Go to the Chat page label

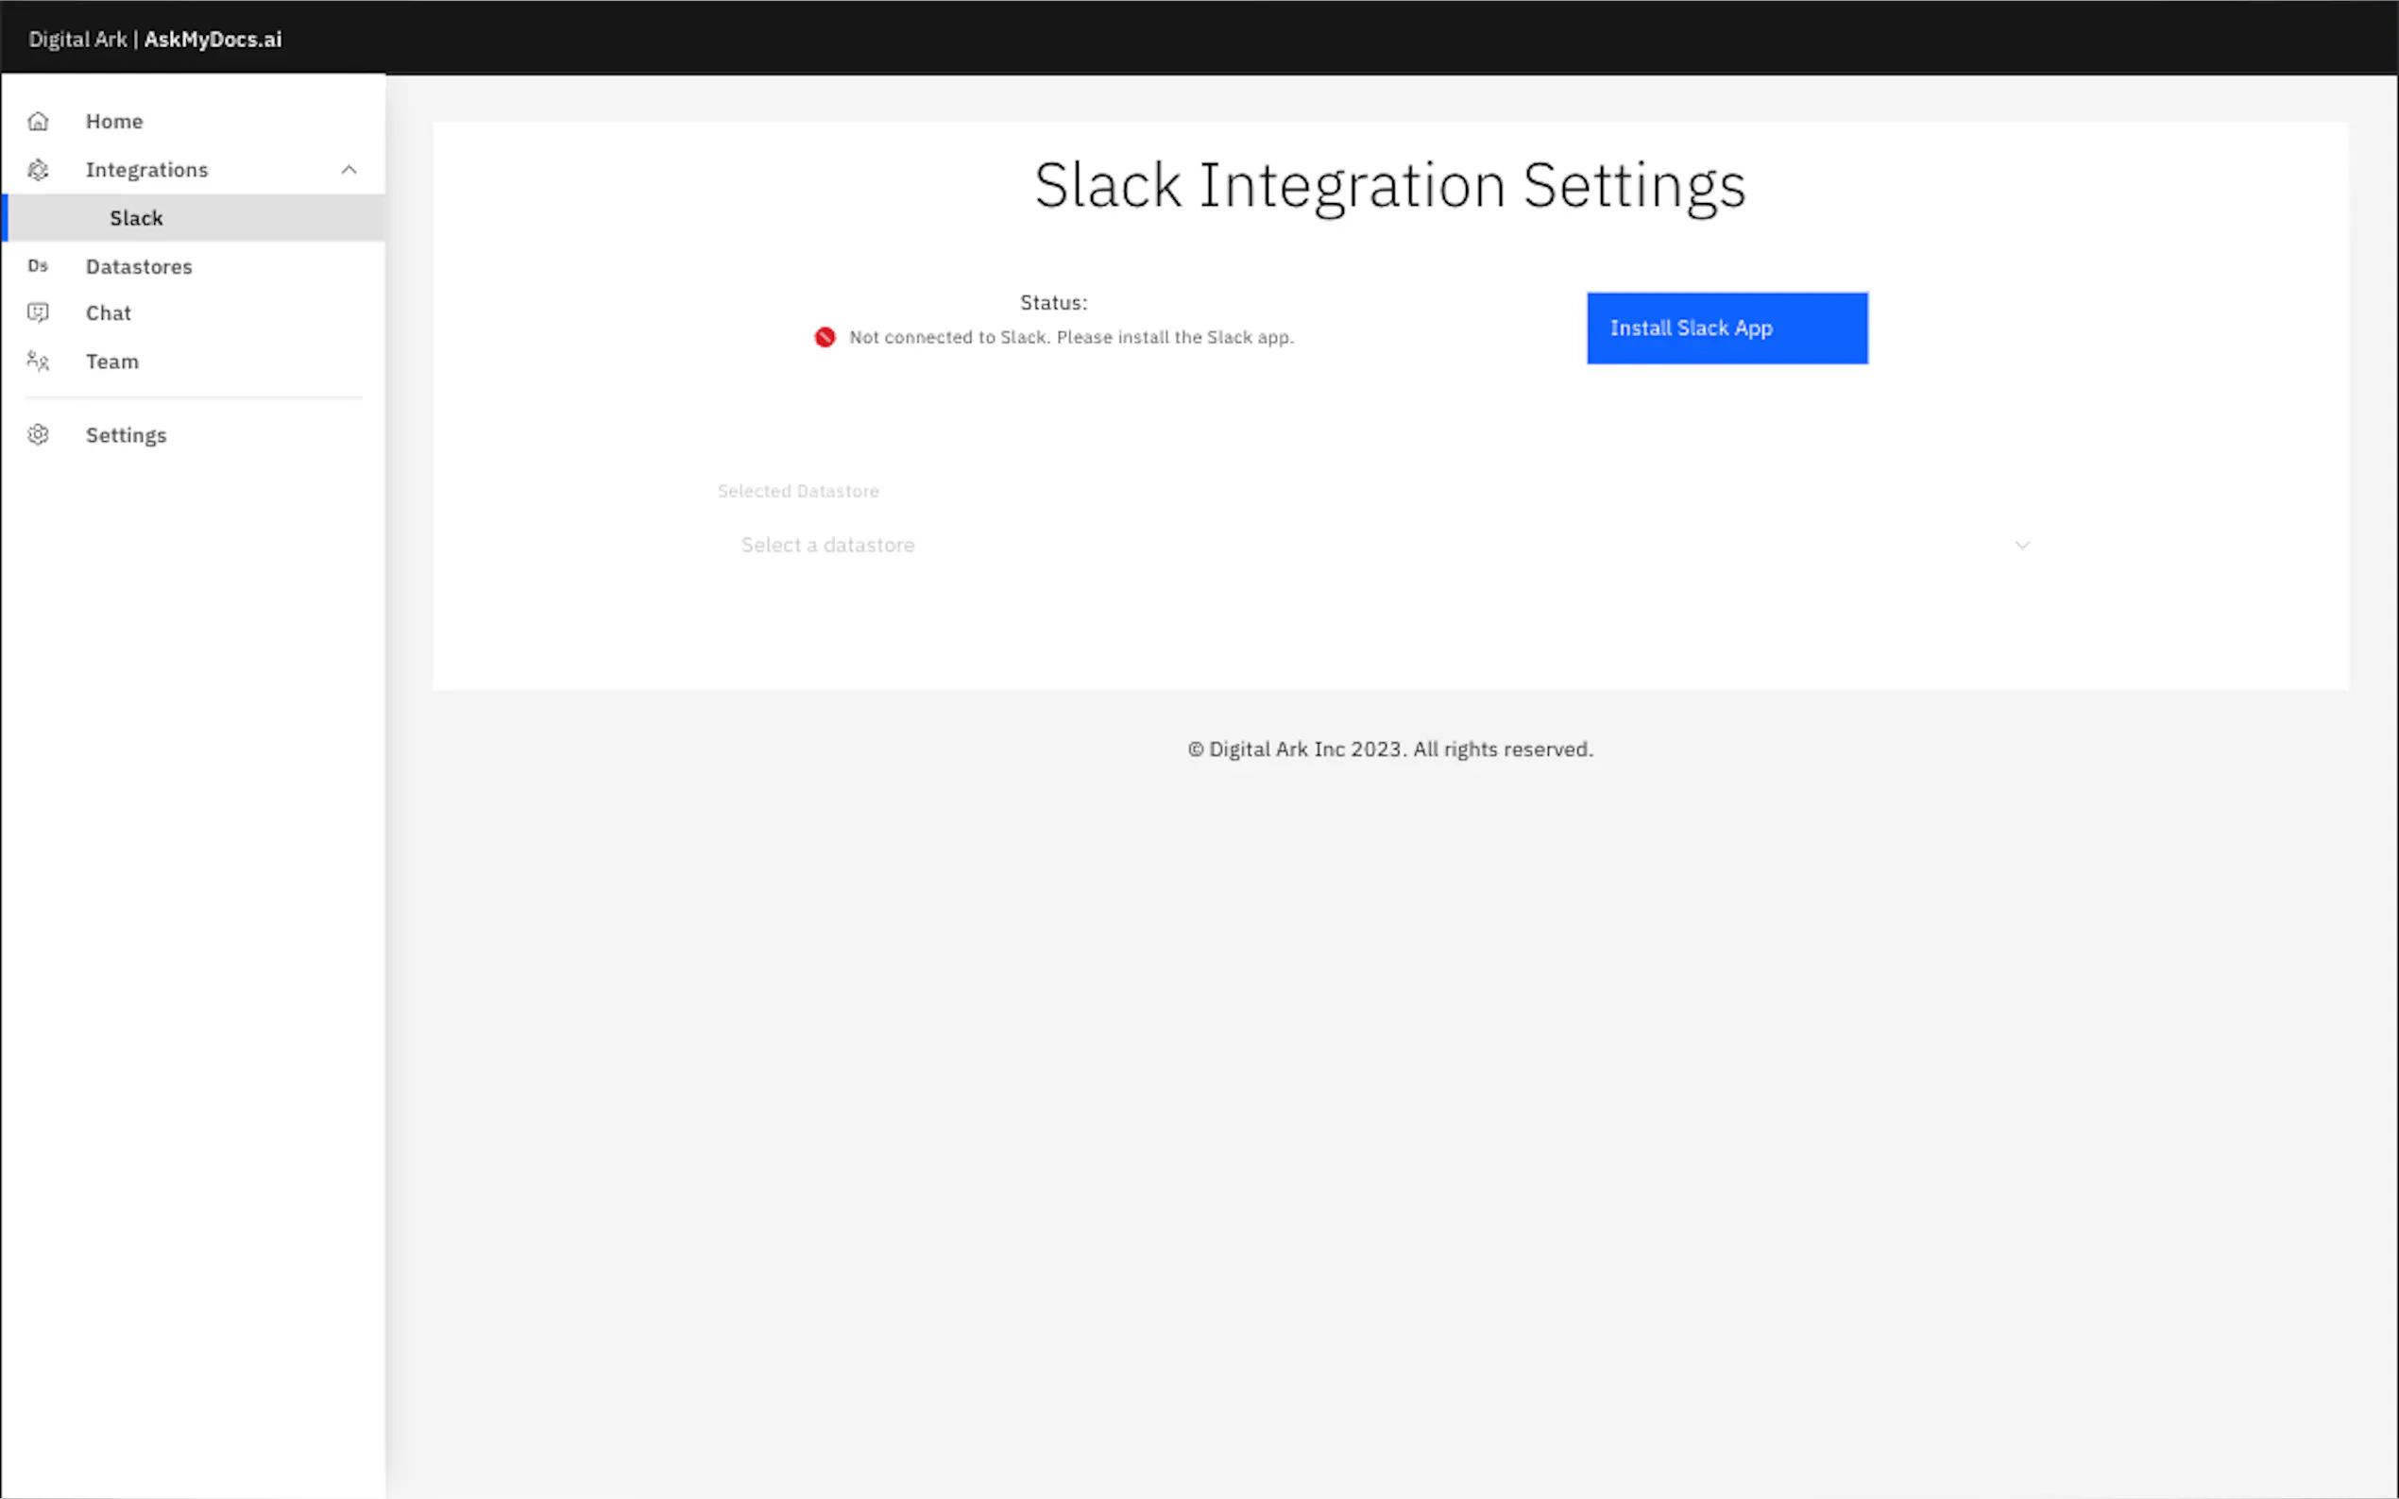108,313
